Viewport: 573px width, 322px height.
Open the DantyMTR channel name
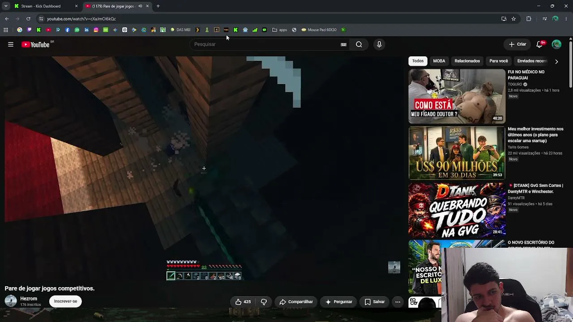coord(516,198)
